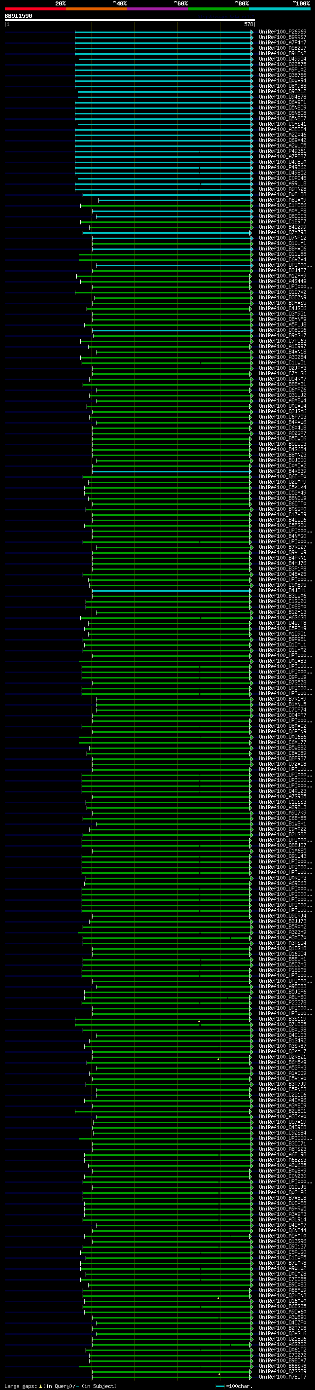The image size is (315, 1390).
Task: Click the green ~80% identity legend bar
Action: click(219, 9)
